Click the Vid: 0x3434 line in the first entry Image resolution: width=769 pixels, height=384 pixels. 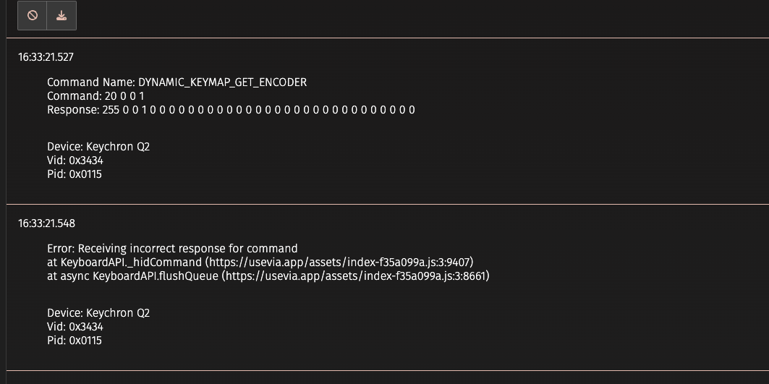tap(75, 161)
